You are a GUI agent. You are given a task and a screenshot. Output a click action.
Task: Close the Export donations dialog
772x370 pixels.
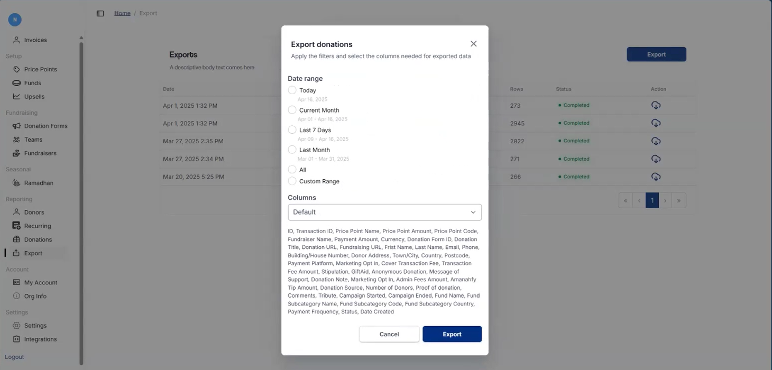click(x=474, y=44)
